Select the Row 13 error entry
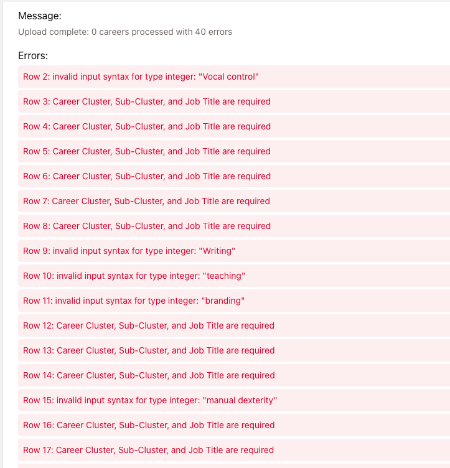Viewport: 450px width, 468px height. [x=149, y=350]
